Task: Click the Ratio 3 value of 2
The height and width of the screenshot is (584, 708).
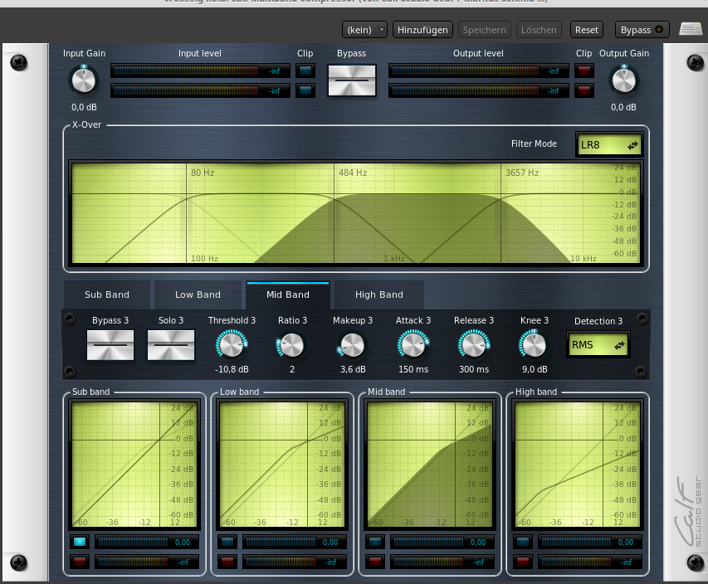Action: (x=292, y=369)
